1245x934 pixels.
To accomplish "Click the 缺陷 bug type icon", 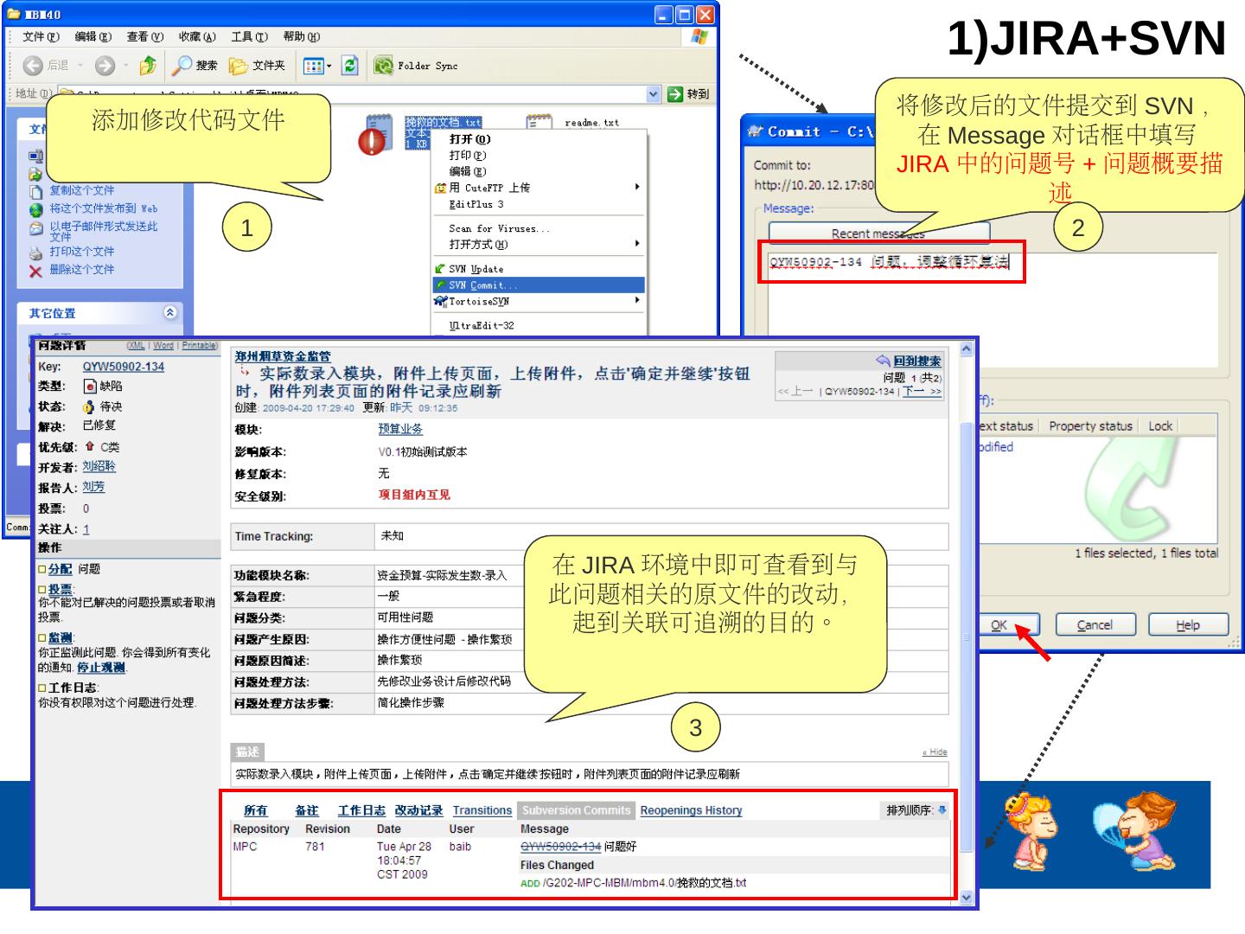I will pyautogui.click(x=90, y=387).
